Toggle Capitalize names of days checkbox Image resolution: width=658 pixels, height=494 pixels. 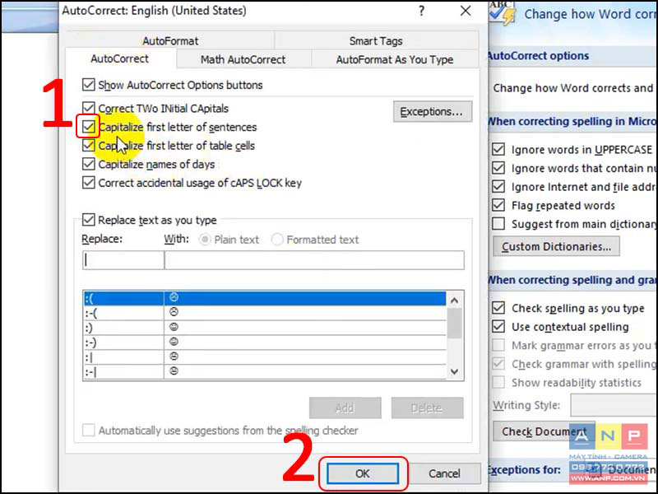[x=89, y=164]
